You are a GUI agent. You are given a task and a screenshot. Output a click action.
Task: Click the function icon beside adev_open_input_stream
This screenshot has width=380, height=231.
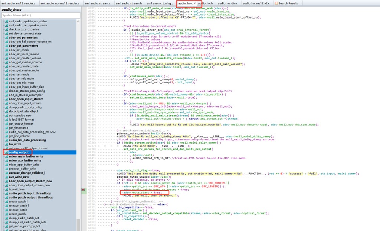point(7,99)
